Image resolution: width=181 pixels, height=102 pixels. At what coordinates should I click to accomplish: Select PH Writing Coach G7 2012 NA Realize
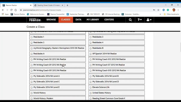(x=116, y=65)
